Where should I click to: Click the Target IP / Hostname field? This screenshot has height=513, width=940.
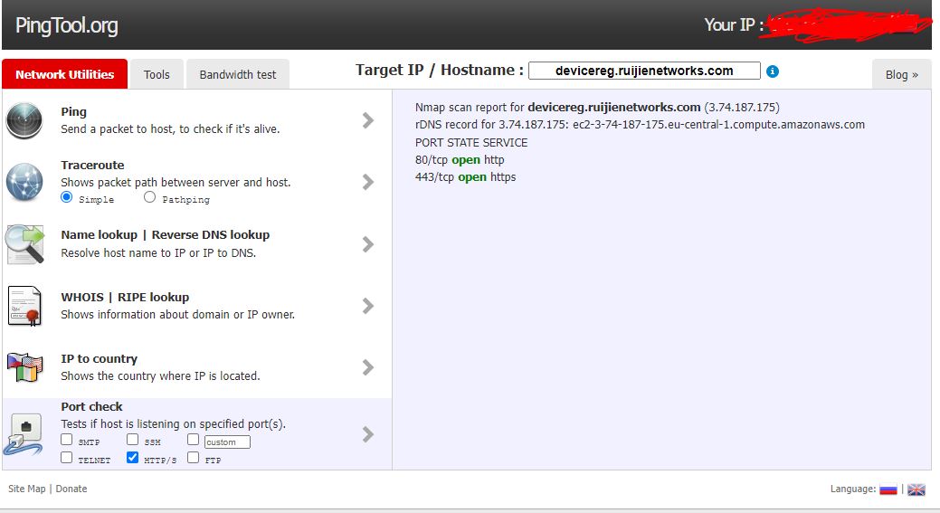643,71
